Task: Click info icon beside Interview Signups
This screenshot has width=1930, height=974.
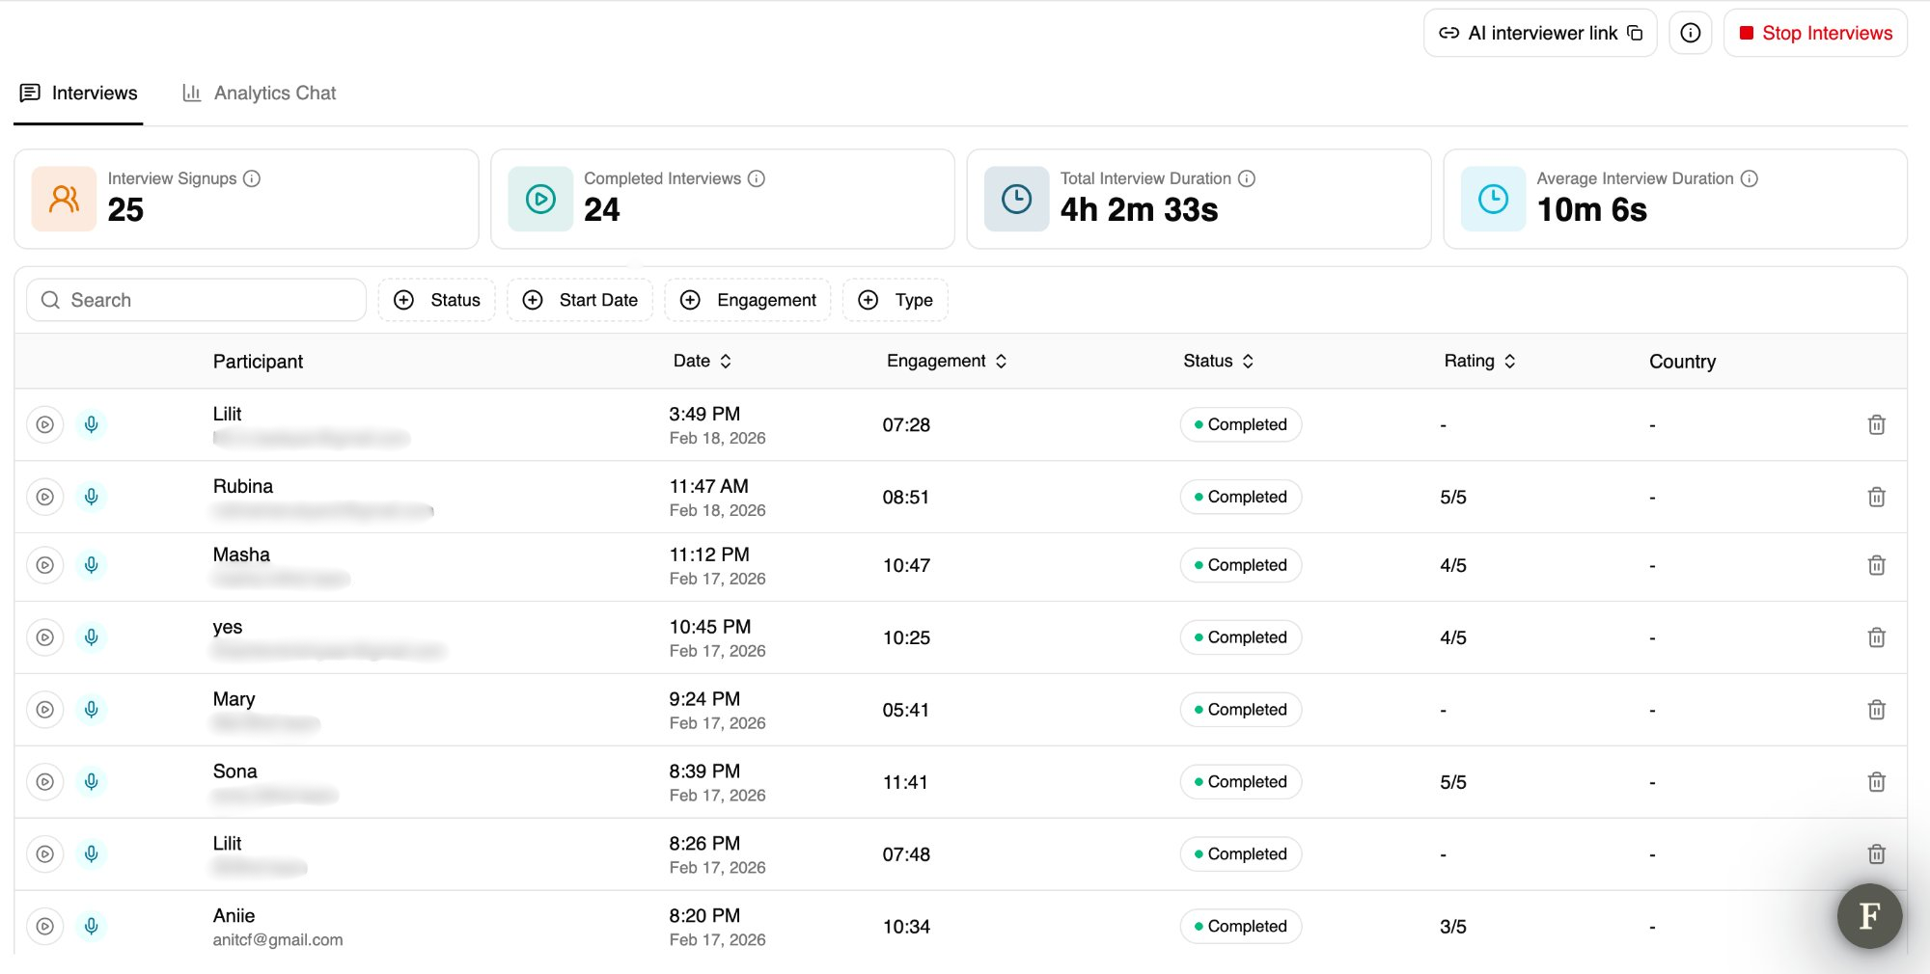Action: pos(252,178)
